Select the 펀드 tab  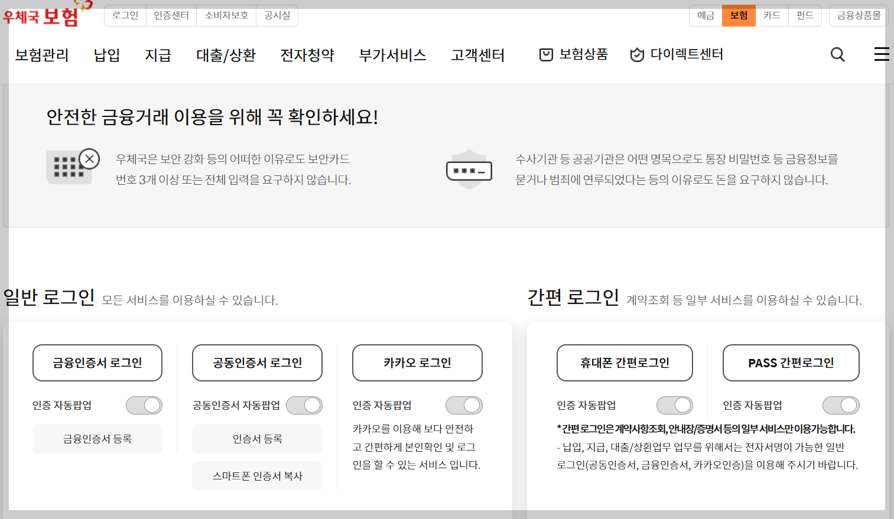[805, 15]
